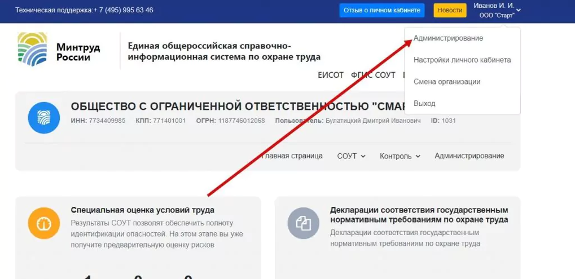
Task: Open the ФГИС СОУТ link
Action: point(373,75)
